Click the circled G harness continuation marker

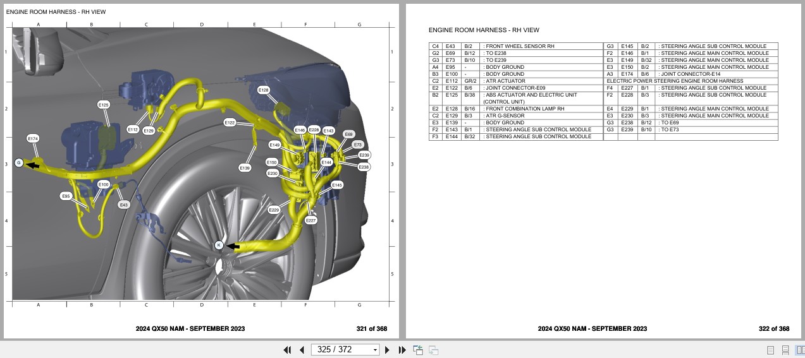(19, 163)
